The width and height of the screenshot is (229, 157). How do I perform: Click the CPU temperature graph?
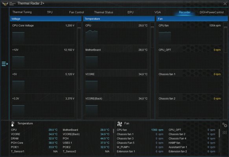116,37
